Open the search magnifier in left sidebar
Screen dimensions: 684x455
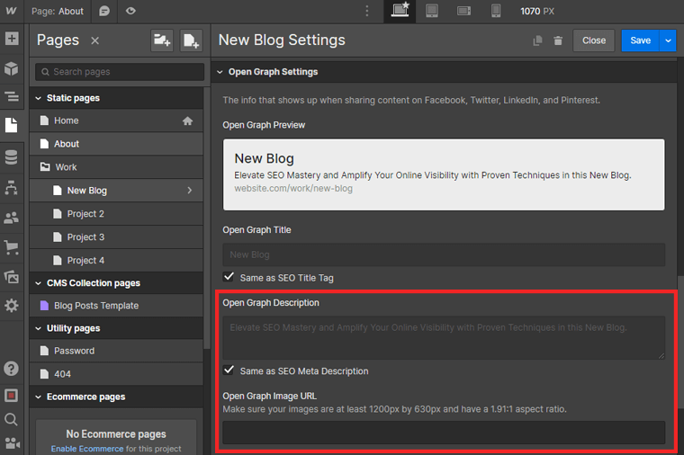tap(12, 420)
